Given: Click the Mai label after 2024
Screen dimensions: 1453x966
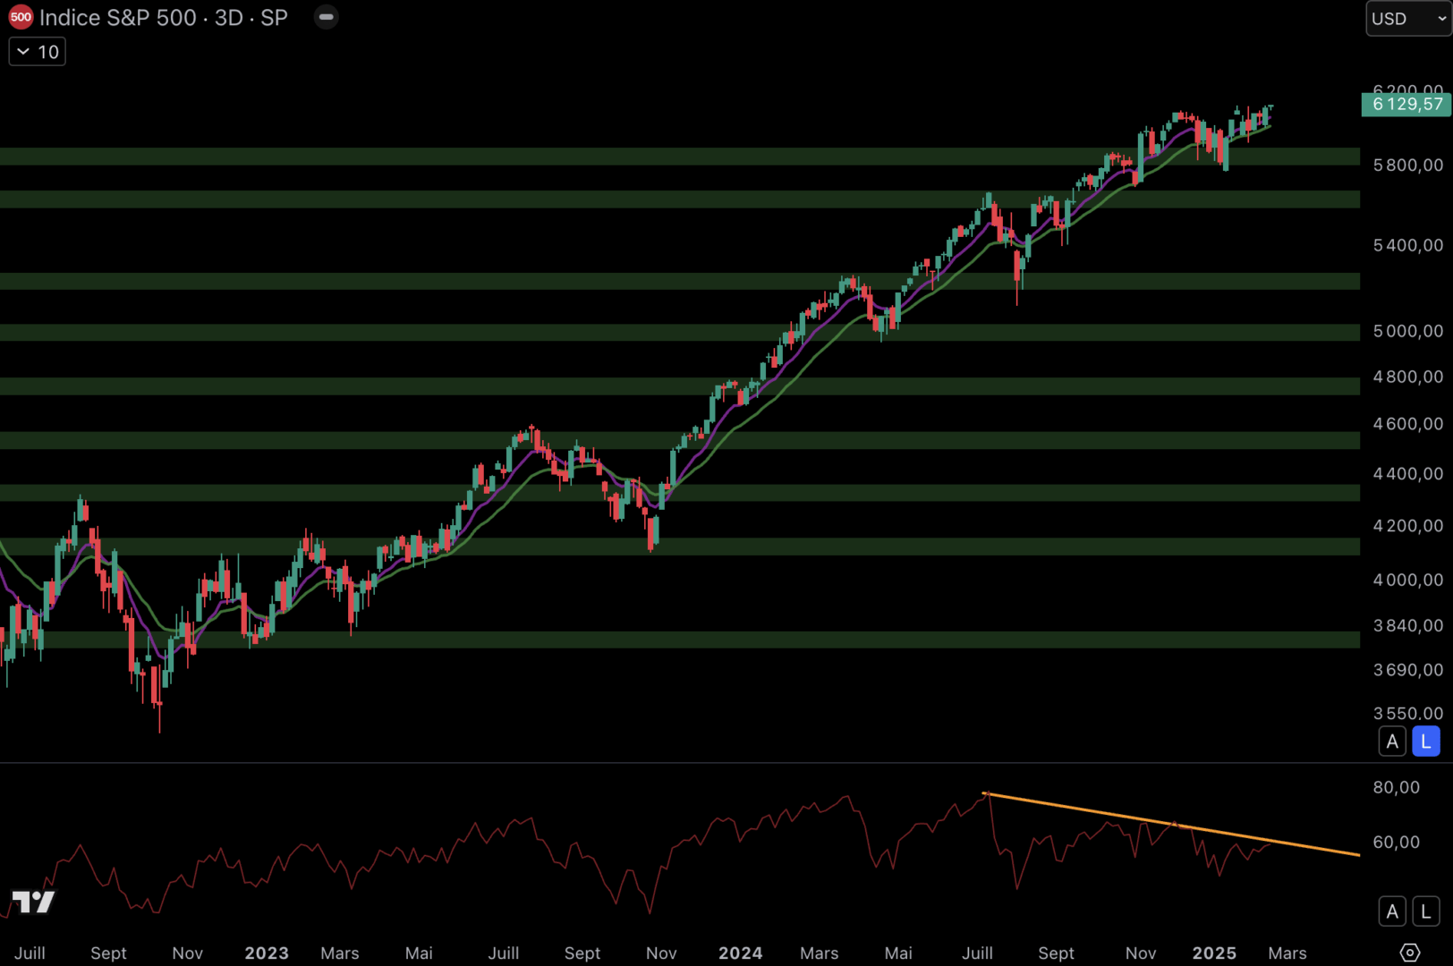Looking at the screenshot, I should tap(898, 953).
